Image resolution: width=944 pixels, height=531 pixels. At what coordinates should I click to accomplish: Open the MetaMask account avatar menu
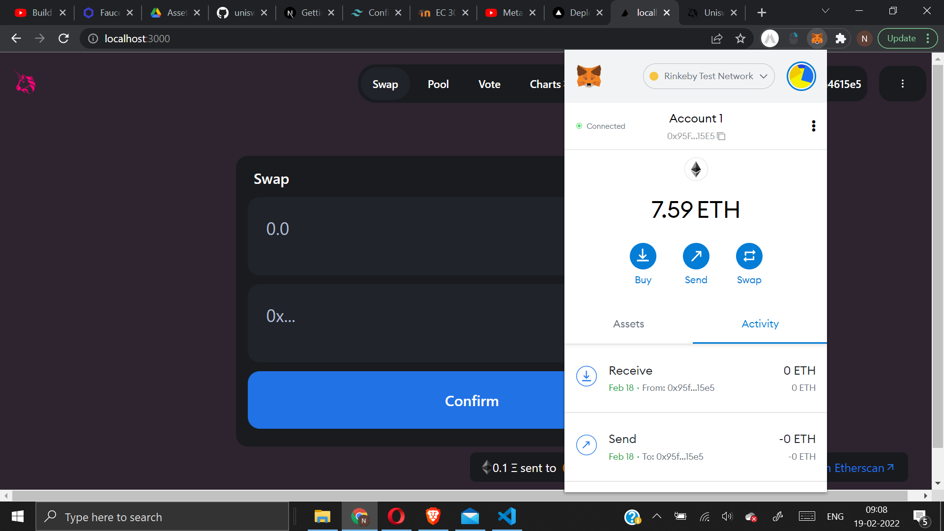coord(801,76)
